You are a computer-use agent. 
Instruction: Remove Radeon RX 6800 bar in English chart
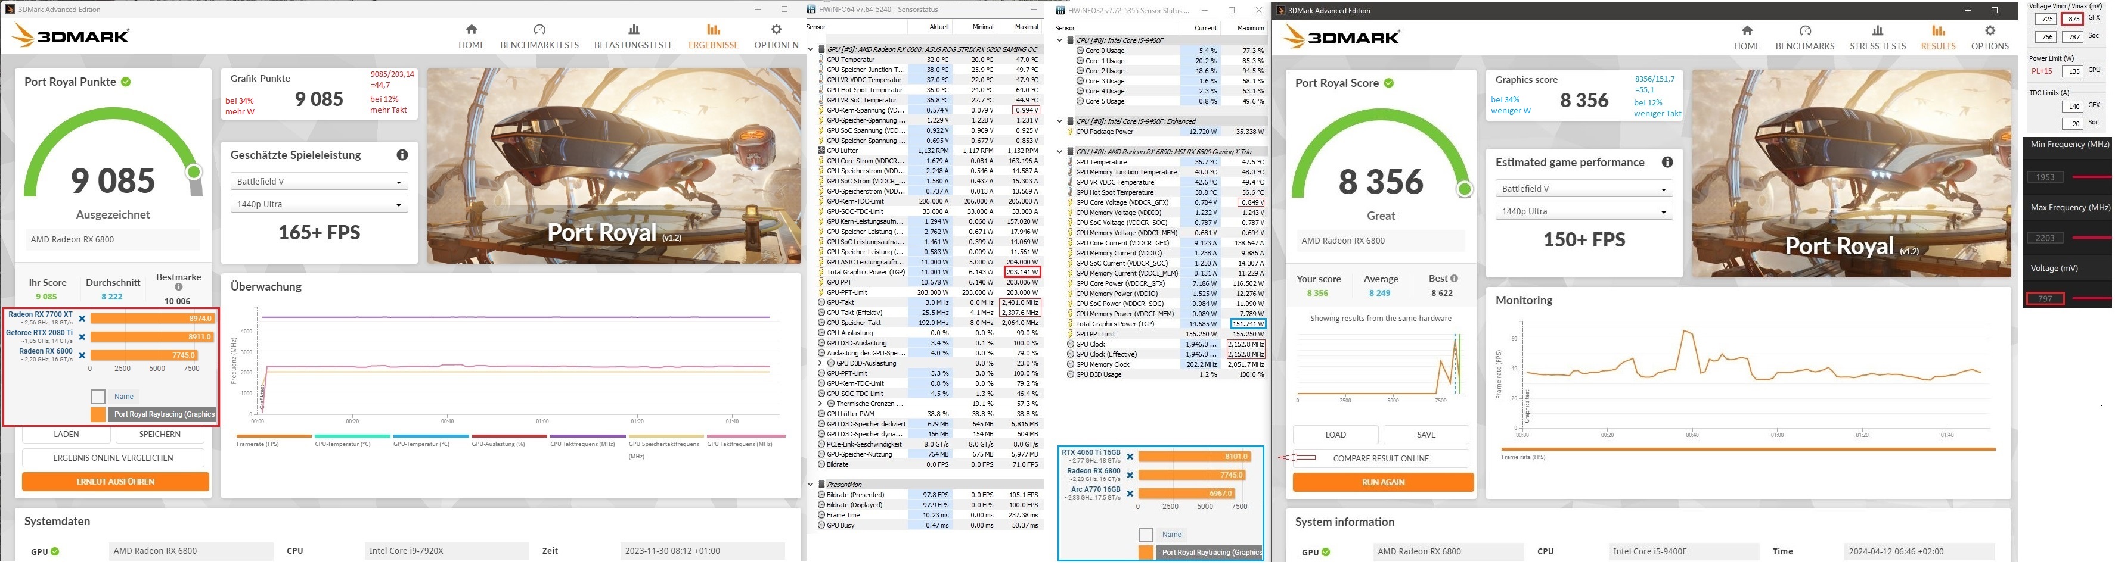click(1130, 475)
